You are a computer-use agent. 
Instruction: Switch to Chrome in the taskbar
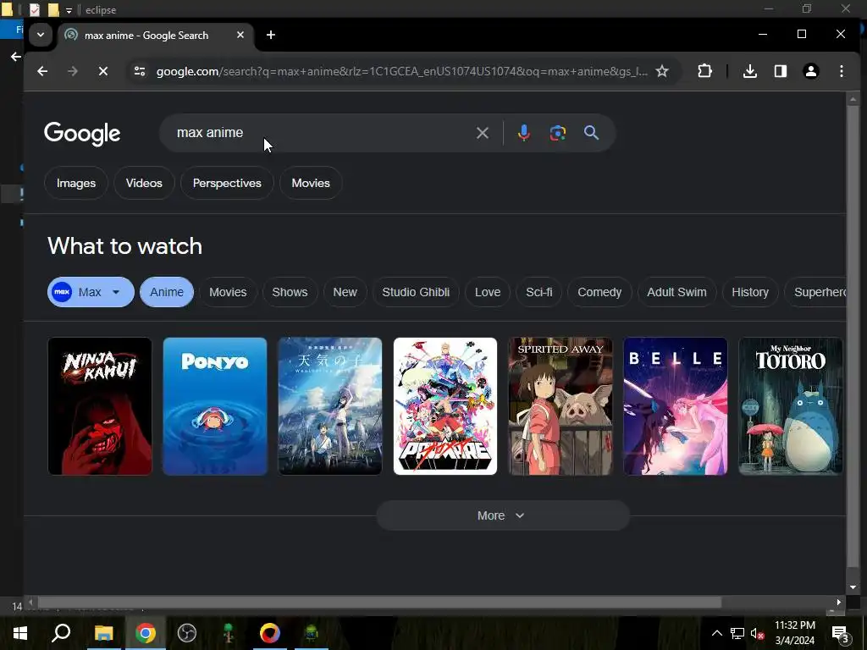tap(146, 633)
